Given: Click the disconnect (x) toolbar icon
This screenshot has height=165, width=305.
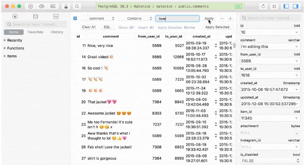Looking at the screenshot, I should (31, 6).
